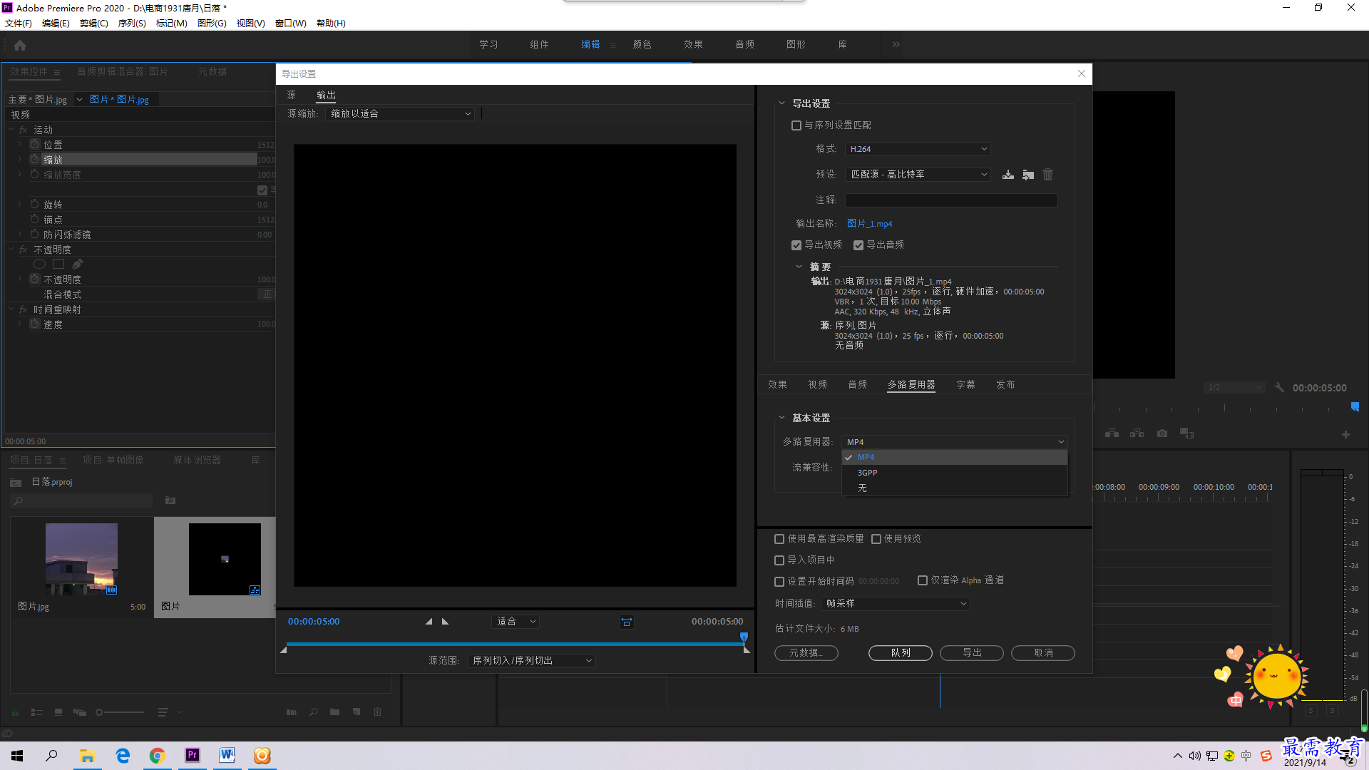Viewport: 1369px width, 770px height.
Task: Toggle the uniform scale checkbox in effect controls
Action: [262, 190]
